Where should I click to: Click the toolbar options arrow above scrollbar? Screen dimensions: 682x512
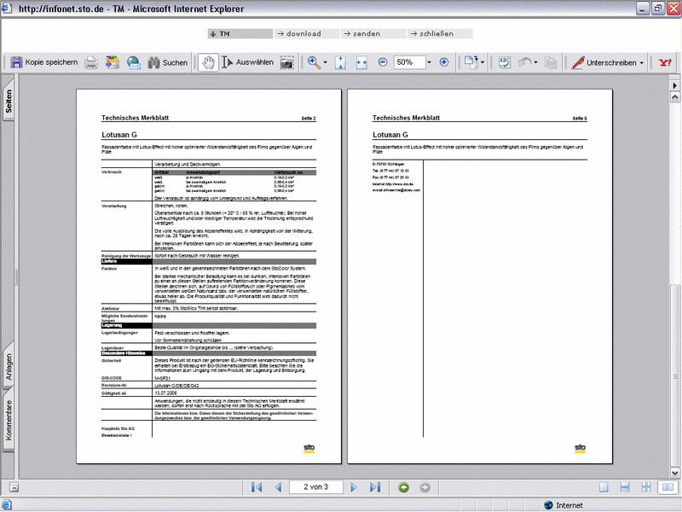[675, 85]
